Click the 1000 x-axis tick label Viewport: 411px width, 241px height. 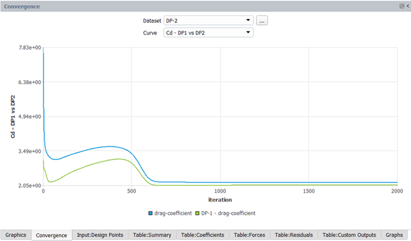point(220,191)
